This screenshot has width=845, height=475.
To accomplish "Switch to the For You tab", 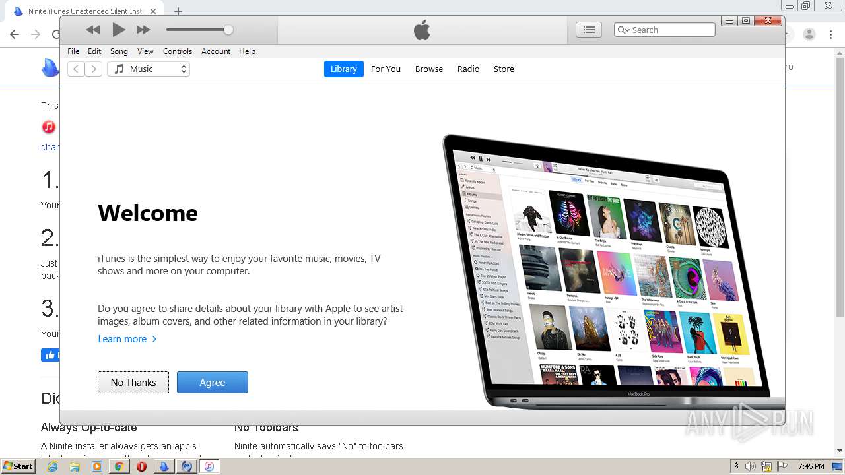I will 386,69.
